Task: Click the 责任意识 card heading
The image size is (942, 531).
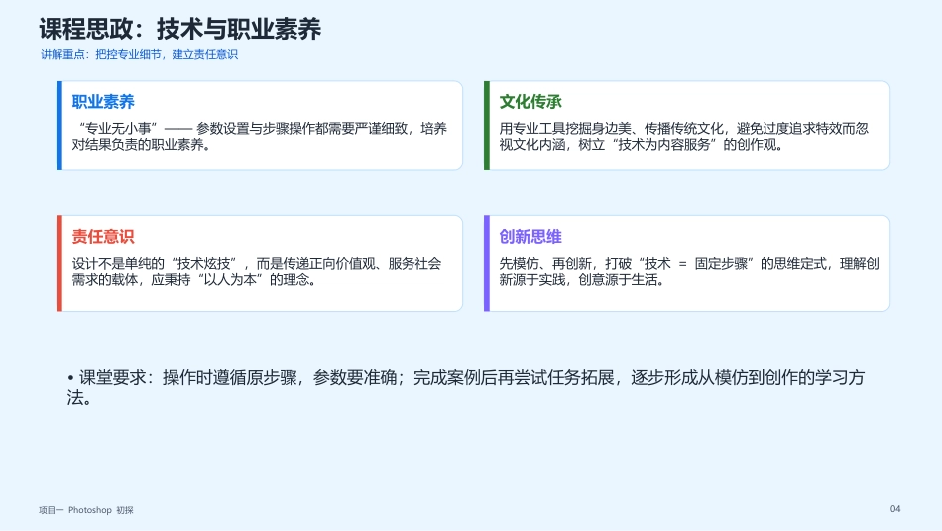Action: tap(103, 237)
